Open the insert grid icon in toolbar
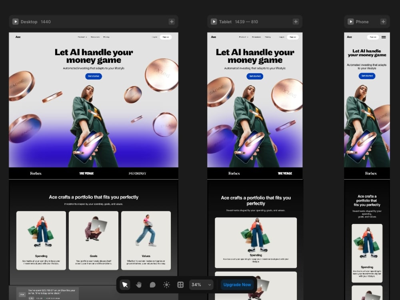The height and width of the screenshot is (300, 400). click(x=180, y=285)
